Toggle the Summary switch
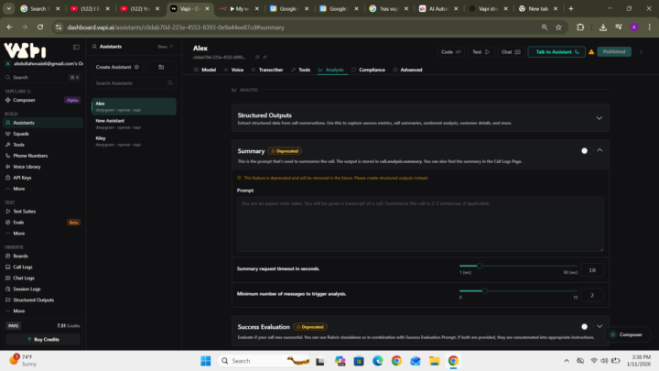659x371 pixels. coord(586,151)
